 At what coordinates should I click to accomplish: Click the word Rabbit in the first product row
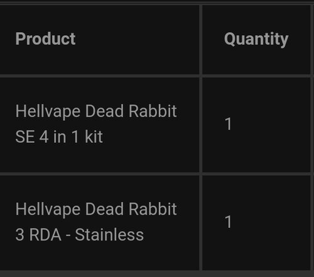[x=153, y=111]
